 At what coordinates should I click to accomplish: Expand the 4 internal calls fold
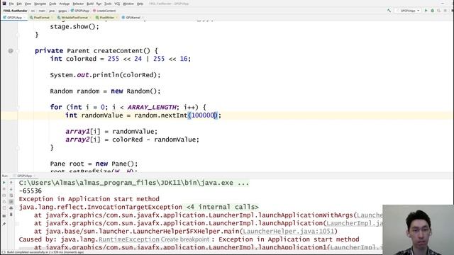(x=222, y=207)
